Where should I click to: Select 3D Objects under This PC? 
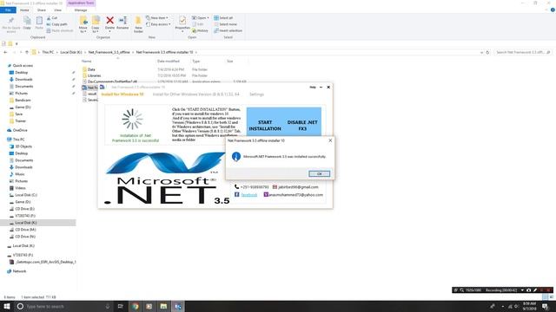pyautogui.click(x=23, y=146)
